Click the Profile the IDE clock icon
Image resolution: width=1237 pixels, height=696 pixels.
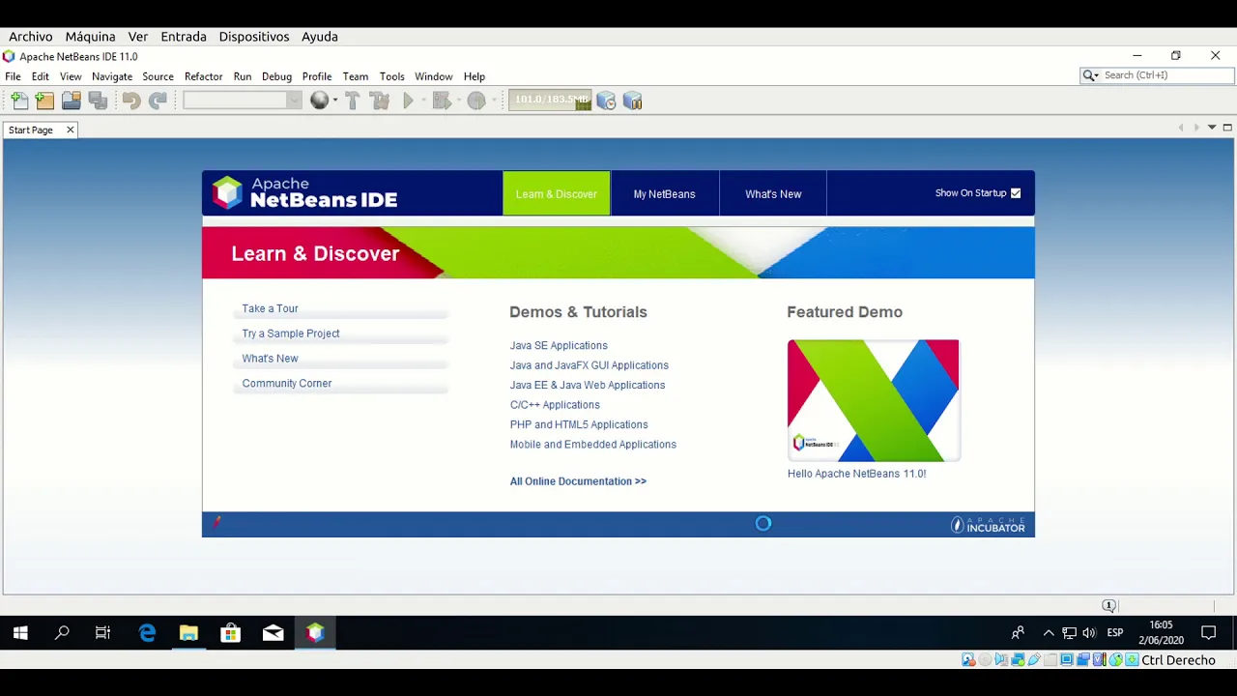(606, 101)
